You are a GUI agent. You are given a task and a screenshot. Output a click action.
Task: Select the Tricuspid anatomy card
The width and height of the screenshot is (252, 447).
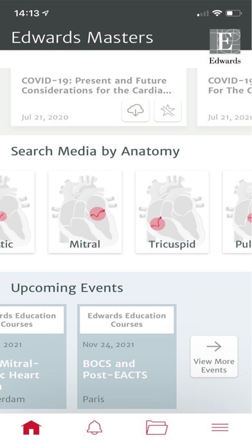[x=172, y=212]
